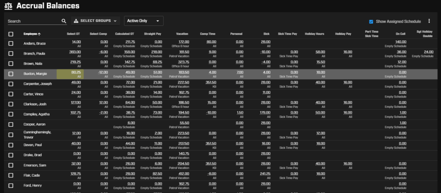Click Compley, Agatha's 73.00 Straight Pay value
This screenshot has width=441, height=193.
(x=157, y=113)
